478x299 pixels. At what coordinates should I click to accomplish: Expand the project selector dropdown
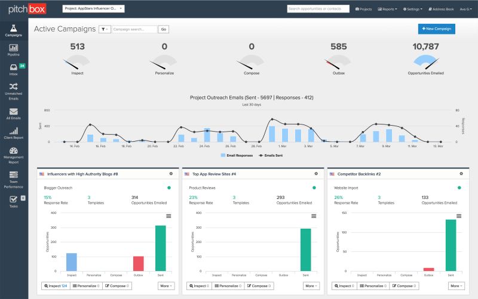click(x=93, y=9)
